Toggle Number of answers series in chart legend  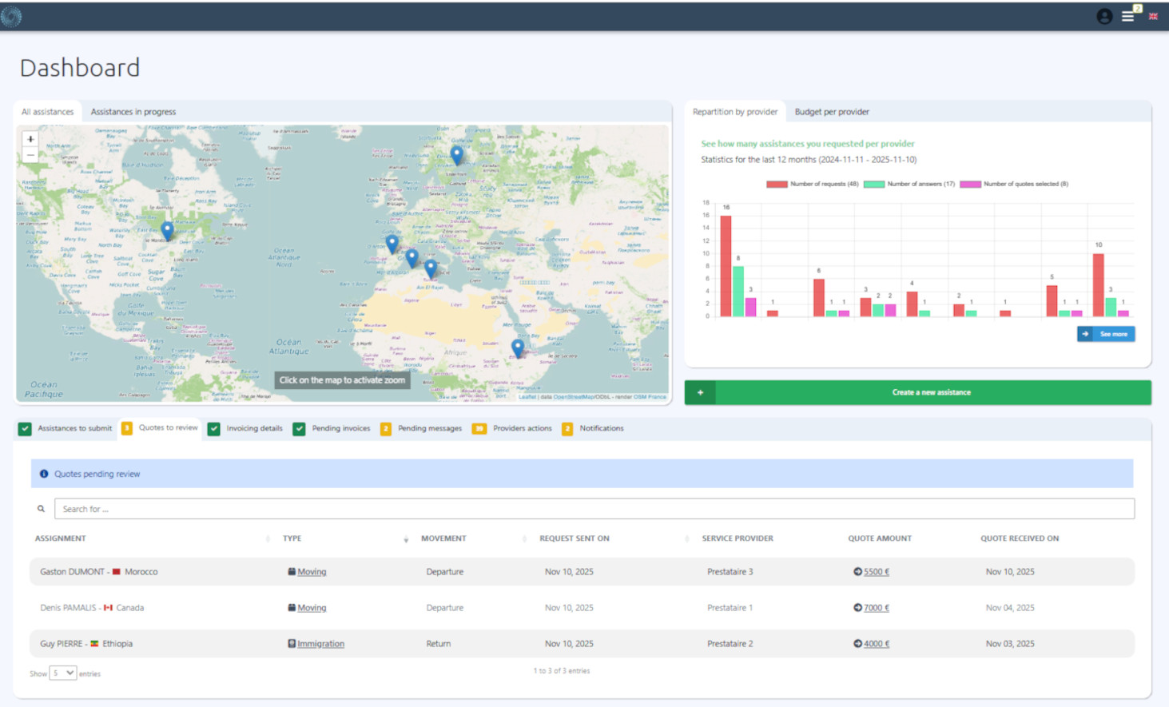click(873, 185)
